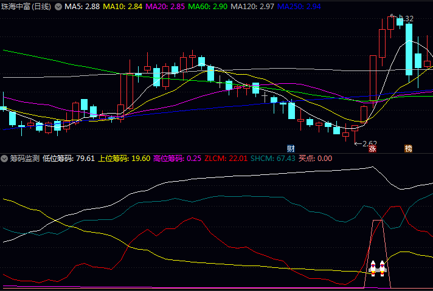Click the orange 榜 ranking marker
The width and height of the screenshot is (433, 291).
point(408,148)
